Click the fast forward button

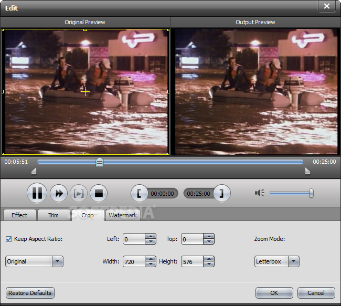tap(59, 193)
